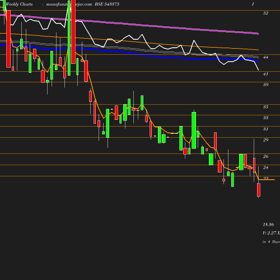Click the 'in 4 Days' text
The image size is (280, 280).
click(x=271, y=242)
